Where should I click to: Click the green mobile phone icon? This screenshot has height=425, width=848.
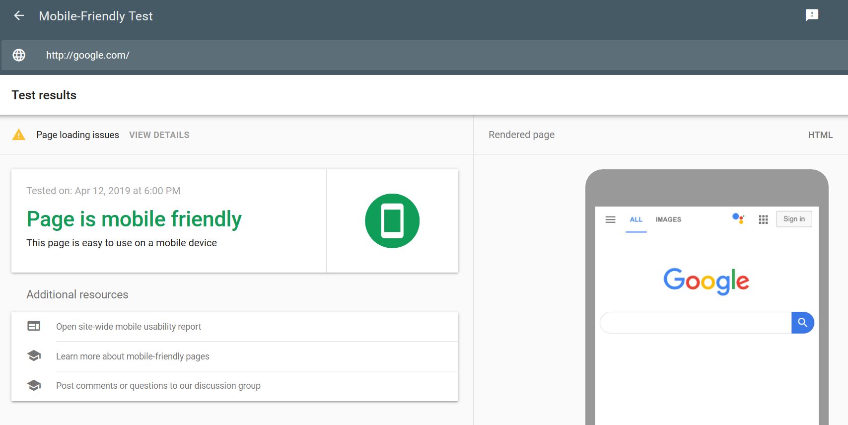coord(392,221)
